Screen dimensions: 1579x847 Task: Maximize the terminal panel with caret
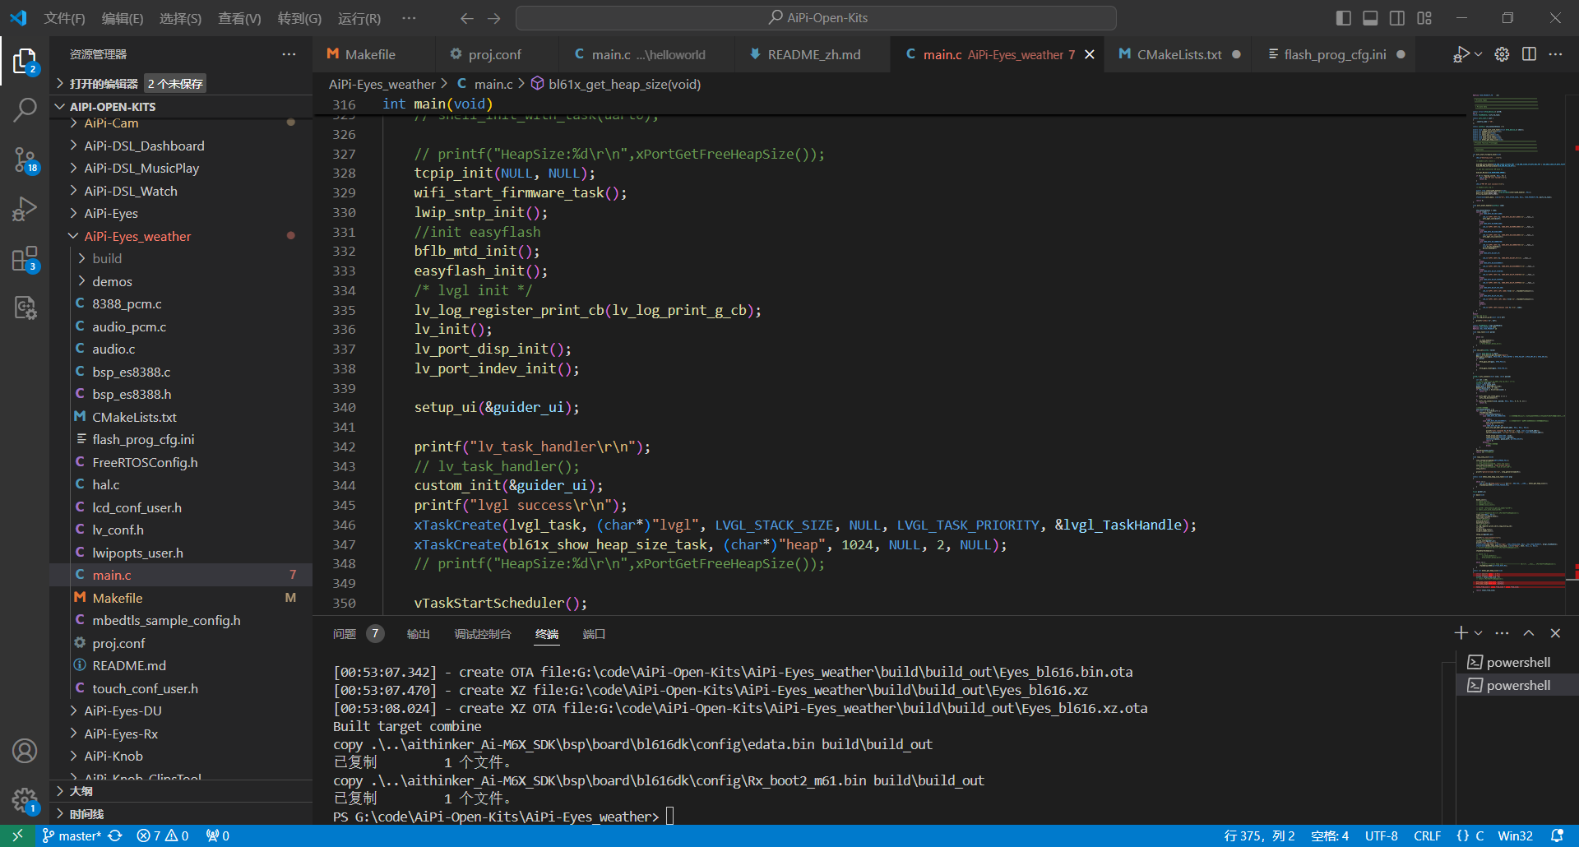(1529, 632)
